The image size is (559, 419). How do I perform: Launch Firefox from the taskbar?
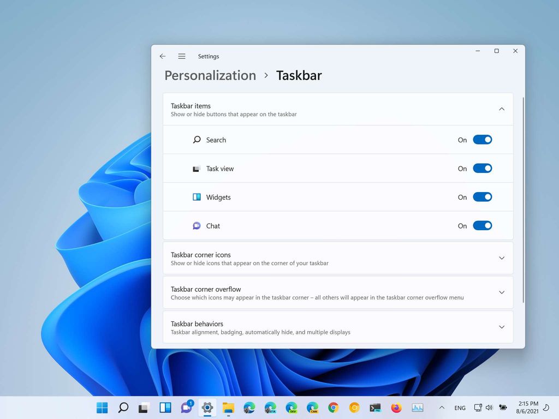[396, 408]
